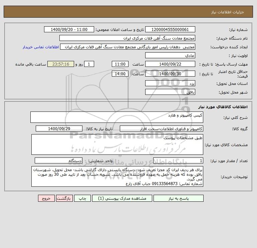Click buyer organization name field
Image resolution: width=257 pixels, height=248 pixels.
coord(127,38)
